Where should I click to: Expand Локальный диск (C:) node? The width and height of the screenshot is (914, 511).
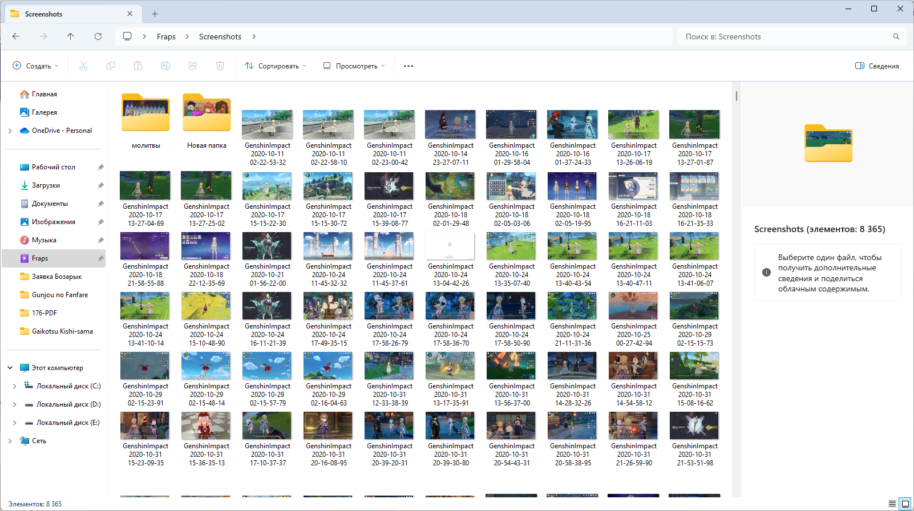(14, 386)
